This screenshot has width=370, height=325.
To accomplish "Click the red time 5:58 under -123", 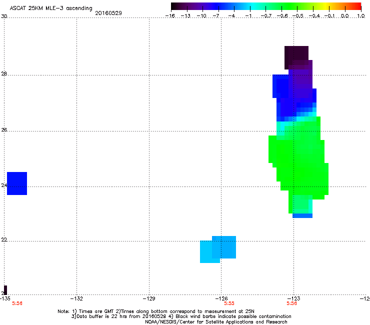I will tap(291, 303).
